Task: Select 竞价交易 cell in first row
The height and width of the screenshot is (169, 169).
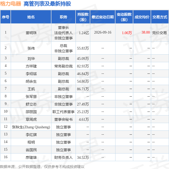Action: point(159,33)
